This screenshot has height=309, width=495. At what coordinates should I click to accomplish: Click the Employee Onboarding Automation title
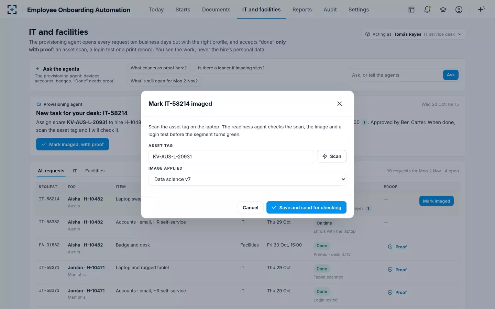79,10
